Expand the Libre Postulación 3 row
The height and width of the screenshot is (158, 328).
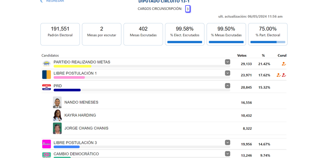(x=227, y=143)
